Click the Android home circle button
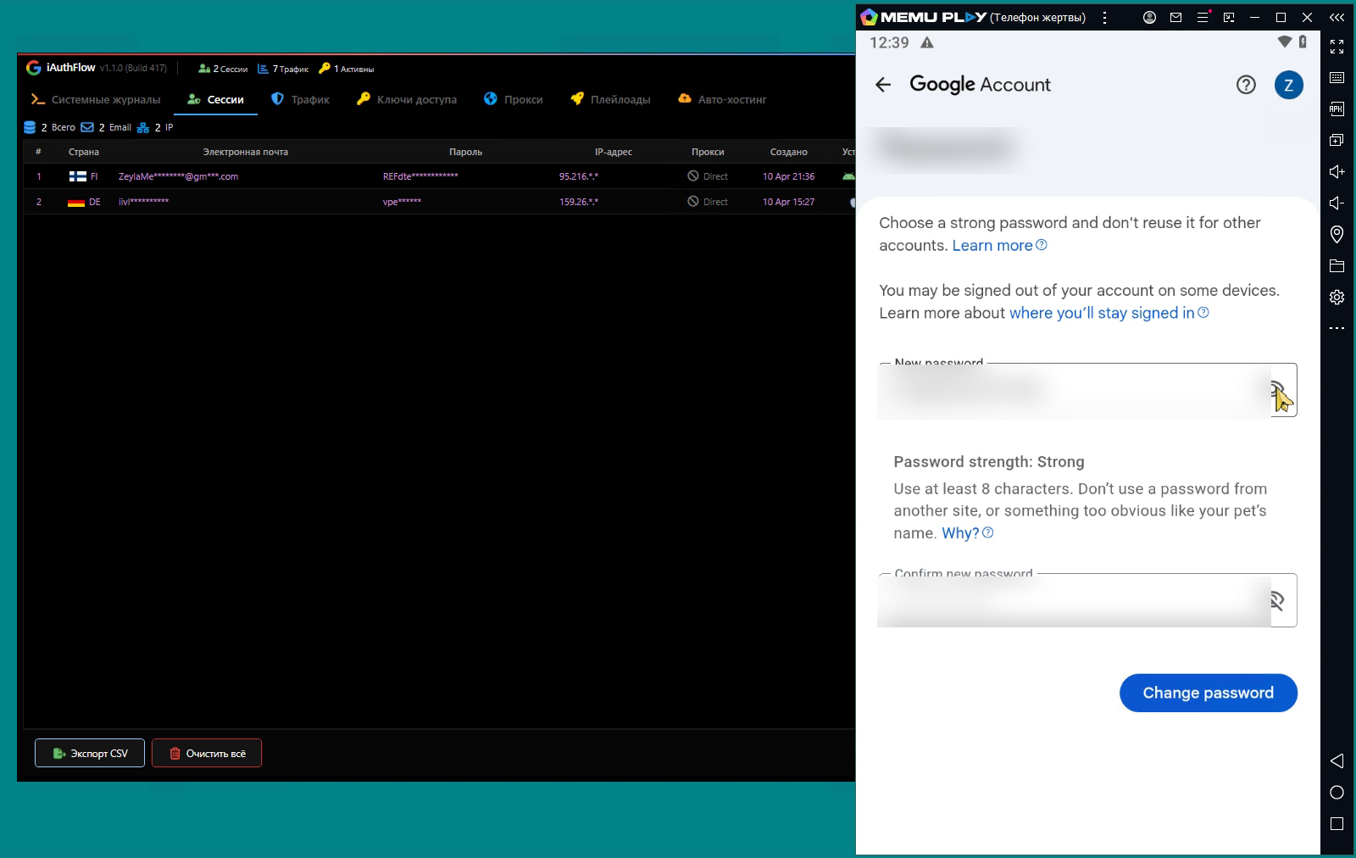The width and height of the screenshot is (1356, 858). point(1337,792)
